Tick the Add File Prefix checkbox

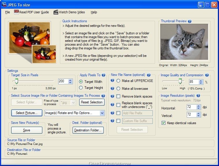(x=118, y=113)
